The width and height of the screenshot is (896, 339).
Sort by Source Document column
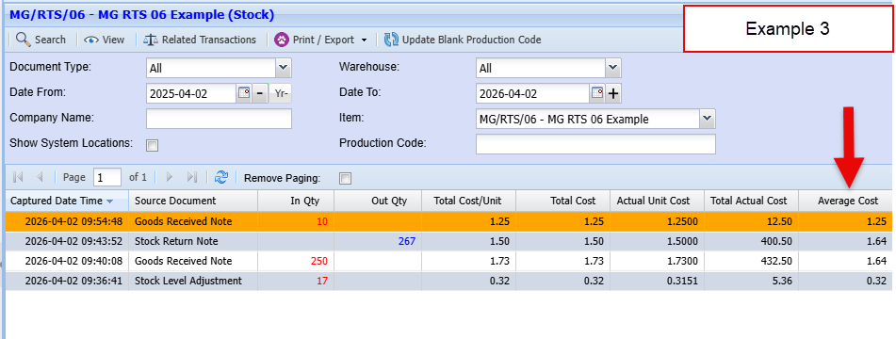(193, 201)
